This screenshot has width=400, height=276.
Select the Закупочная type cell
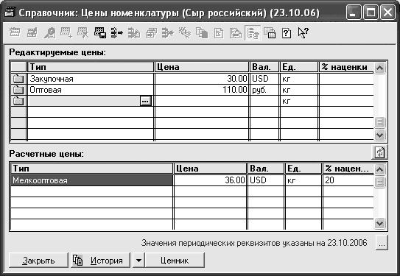point(91,79)
